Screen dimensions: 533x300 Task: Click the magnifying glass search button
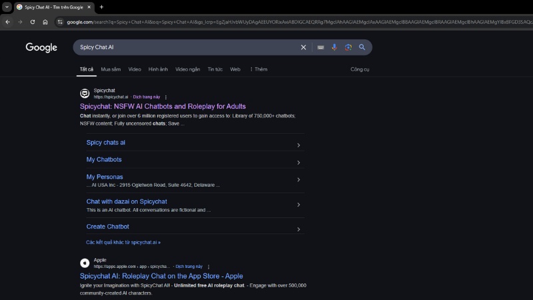coord(362,47)
